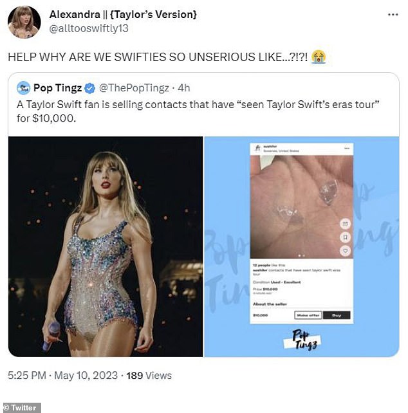The width and height of the screenshot is (408, 413).
Task: Tap the heart like icon on listing
Action: point(345,250)
